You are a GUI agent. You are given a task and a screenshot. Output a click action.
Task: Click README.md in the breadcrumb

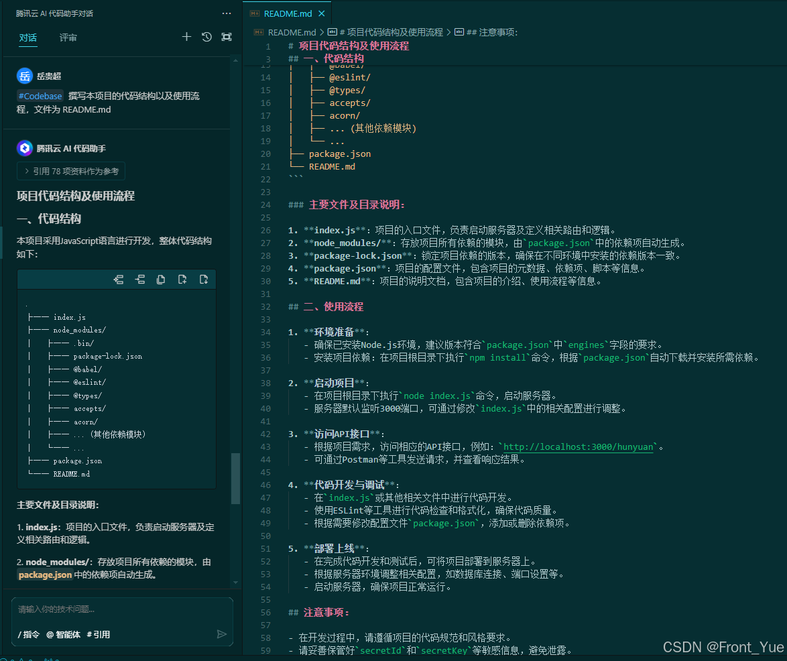coord(292,32)
